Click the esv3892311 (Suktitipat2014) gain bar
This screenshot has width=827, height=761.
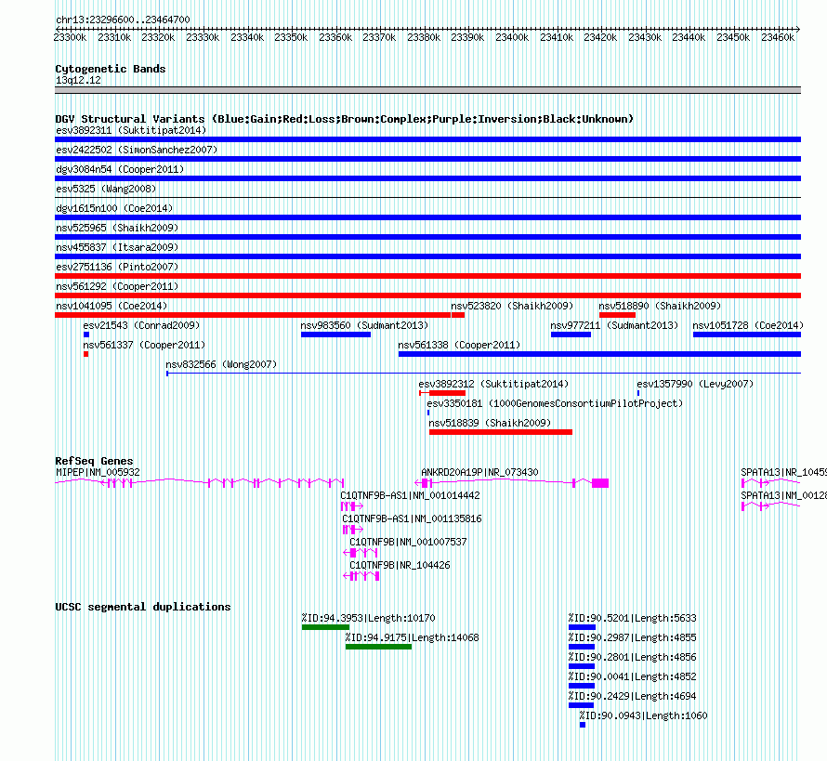[427, 139]
